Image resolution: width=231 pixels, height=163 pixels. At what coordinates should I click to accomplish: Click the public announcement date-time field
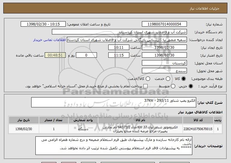43,24
